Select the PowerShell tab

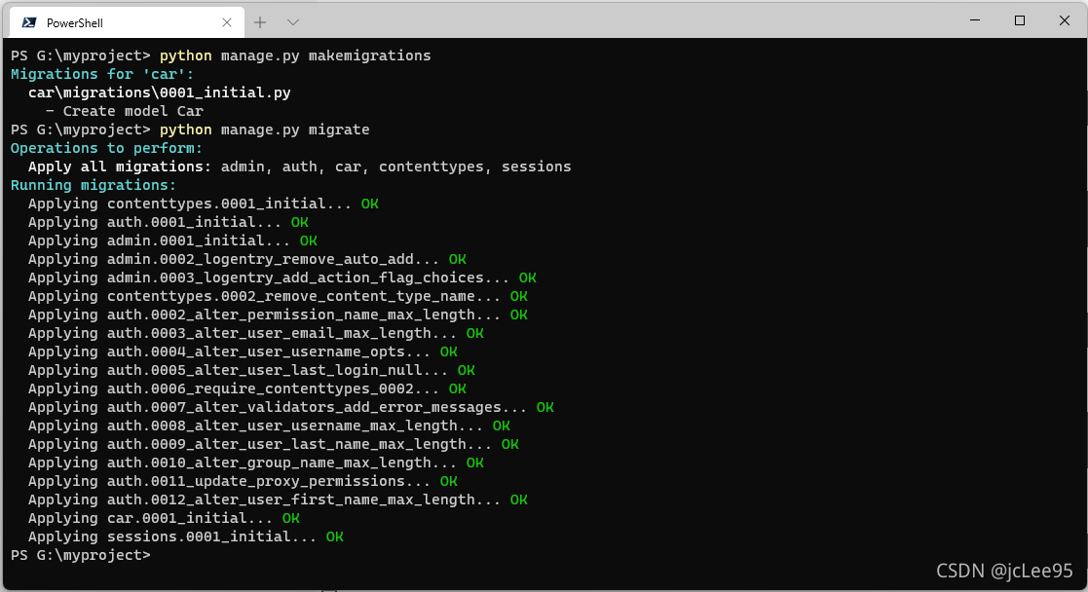(x=127, y=22)
